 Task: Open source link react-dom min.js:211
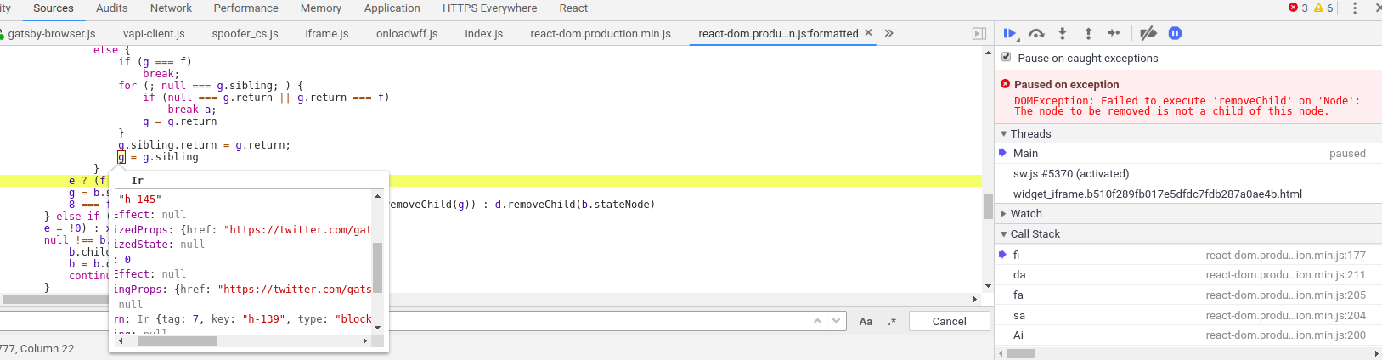point(1285,275)
